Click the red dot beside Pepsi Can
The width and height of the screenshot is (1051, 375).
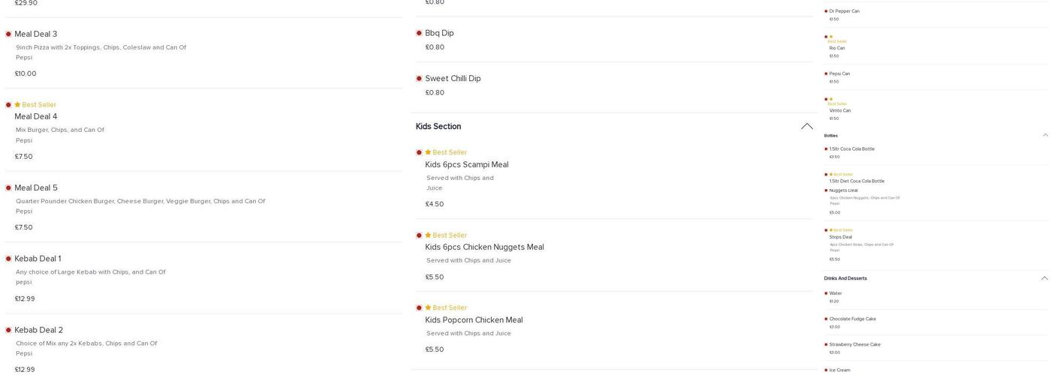[826, 74]
